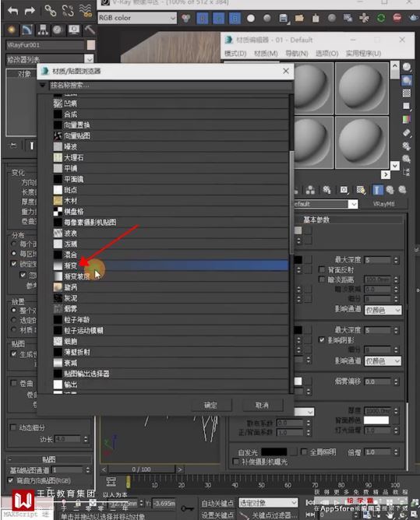Click the Redo arrow in the main toolbar
The image size is (420, 520).
[x=30, y=11]
